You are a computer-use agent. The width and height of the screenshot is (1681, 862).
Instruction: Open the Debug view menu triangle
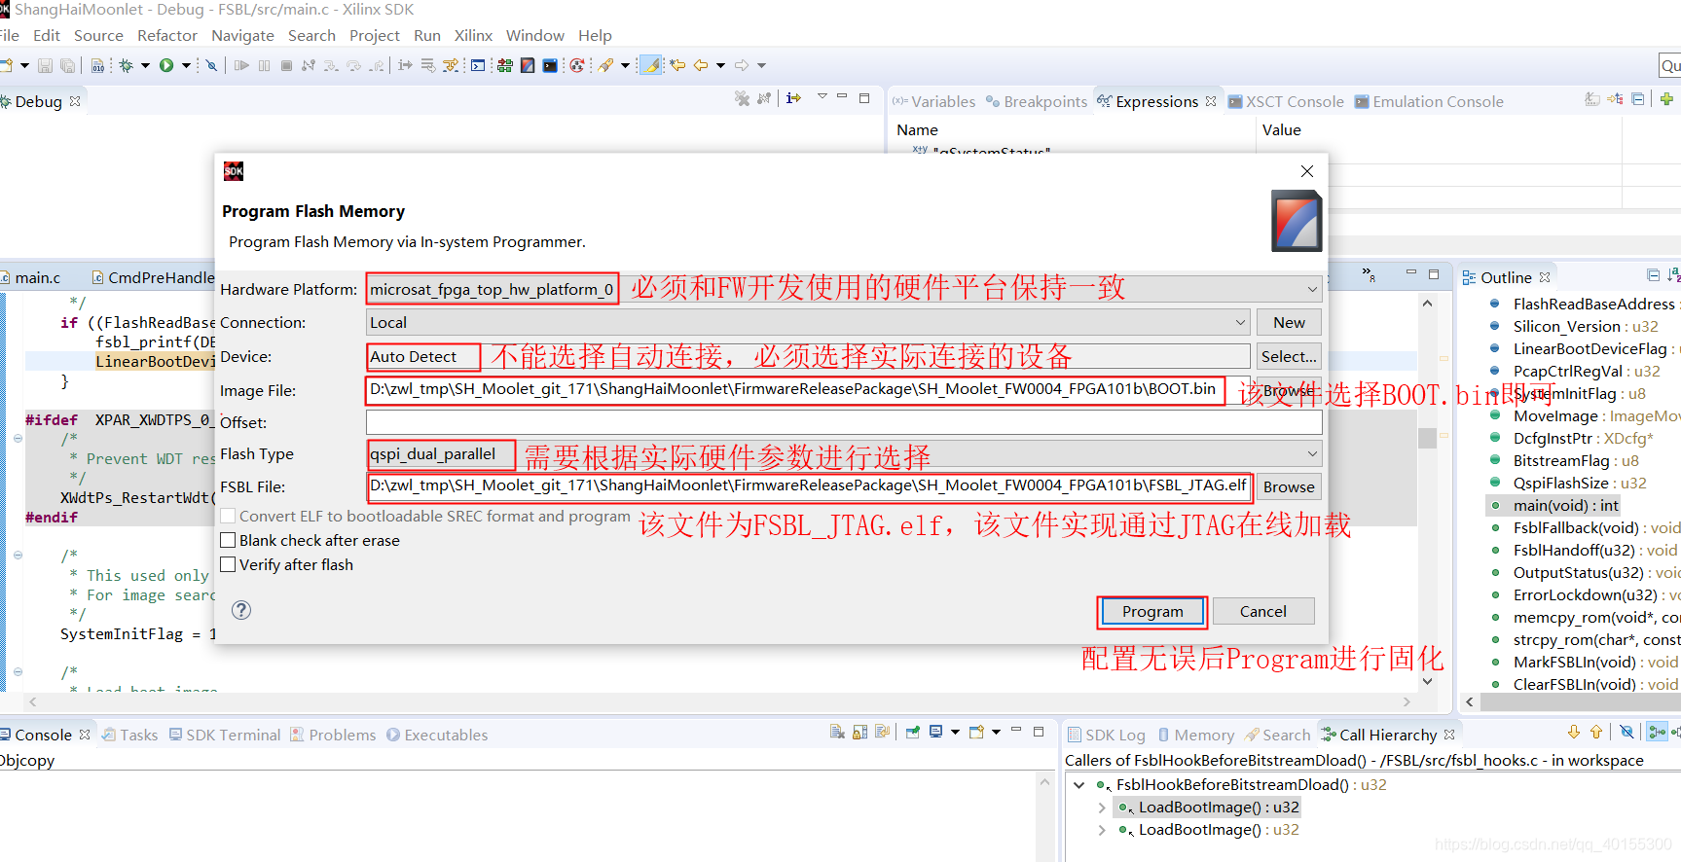(x=822, y=96)
